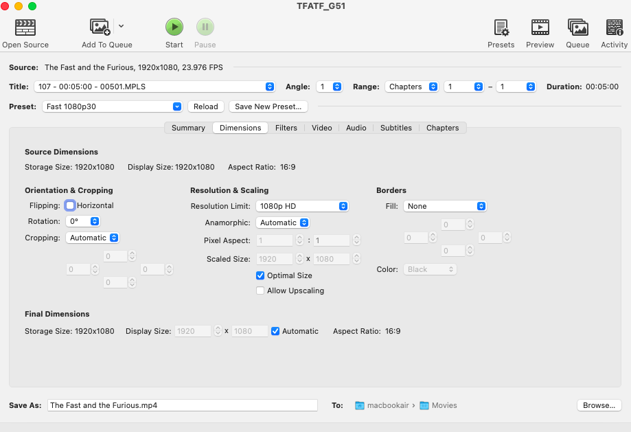Screen dimensions: 631x432
Task: Show the Queue window icon
Action: pyautogui.click(x=577, y=27)
